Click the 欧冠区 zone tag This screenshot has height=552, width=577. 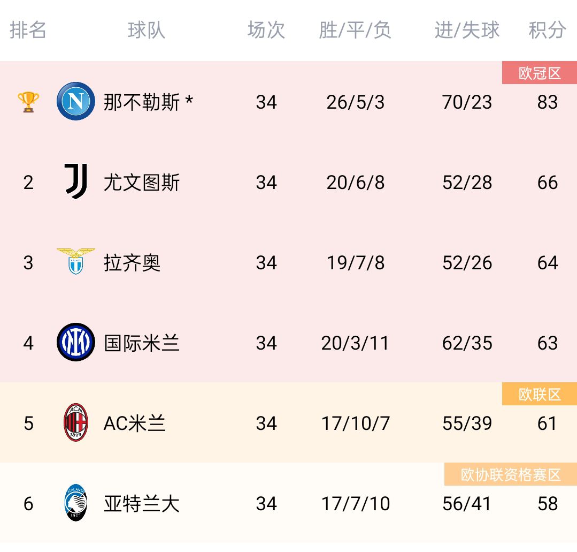click(540, 73)
